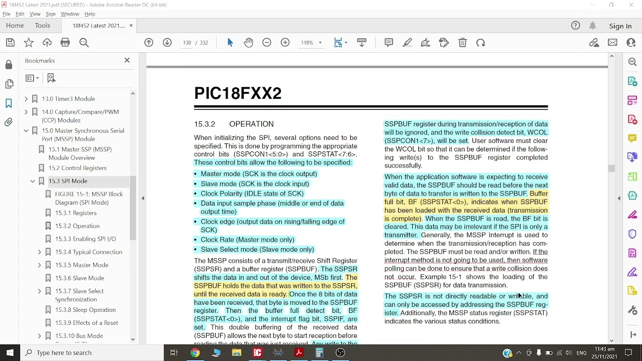Go to the next page with the down arrow
This screenshot has height=361, width=642.
(167, 43)
